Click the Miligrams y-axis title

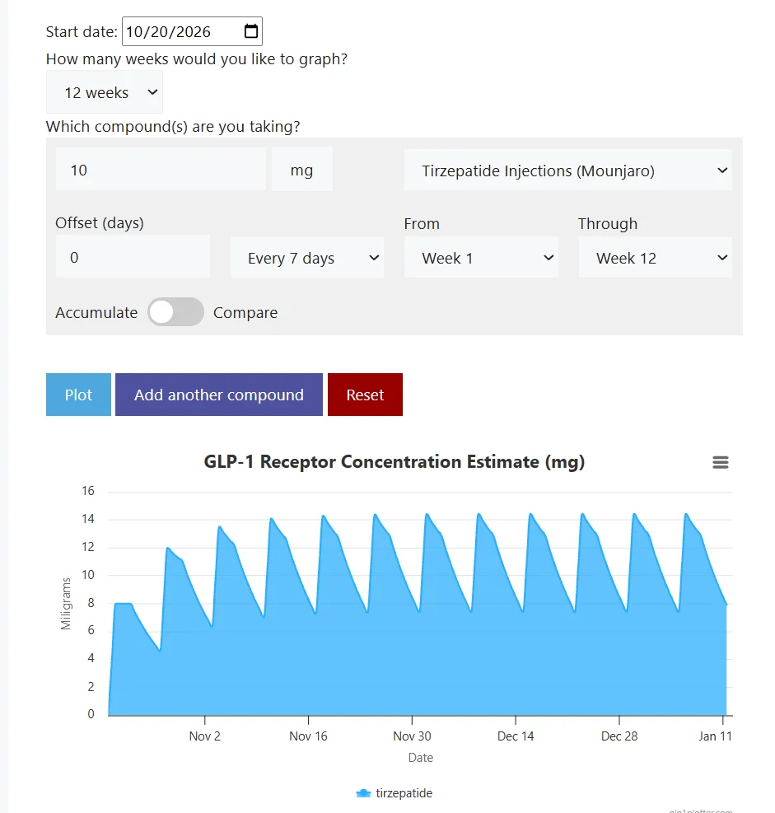[66, 604]
